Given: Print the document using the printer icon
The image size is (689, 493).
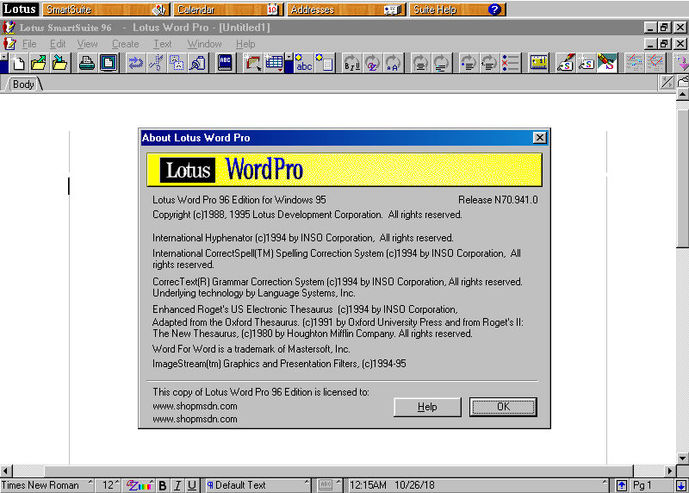Looking at the screenshot, I should (87, 63).
